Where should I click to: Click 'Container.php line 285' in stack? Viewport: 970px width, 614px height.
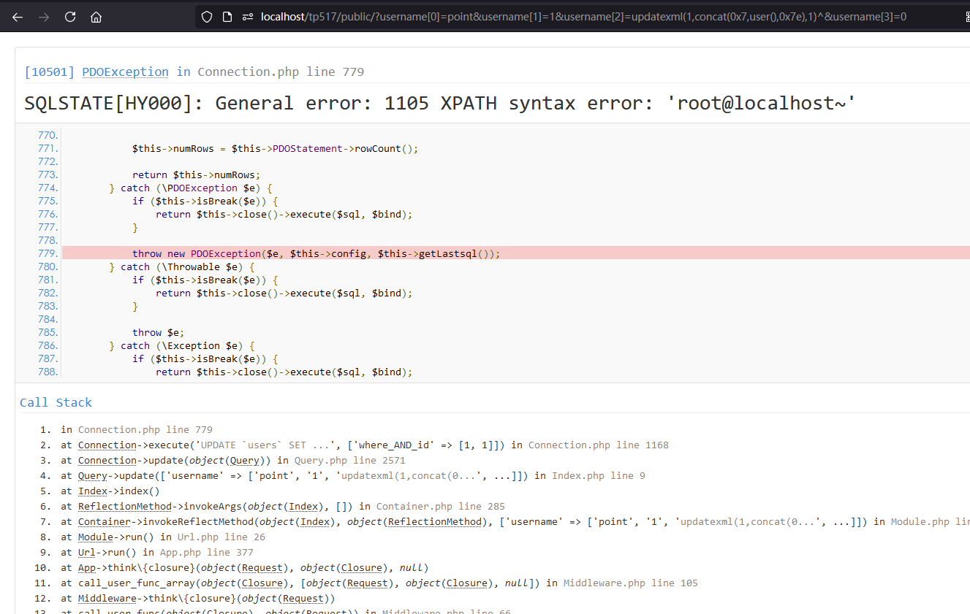441,506
